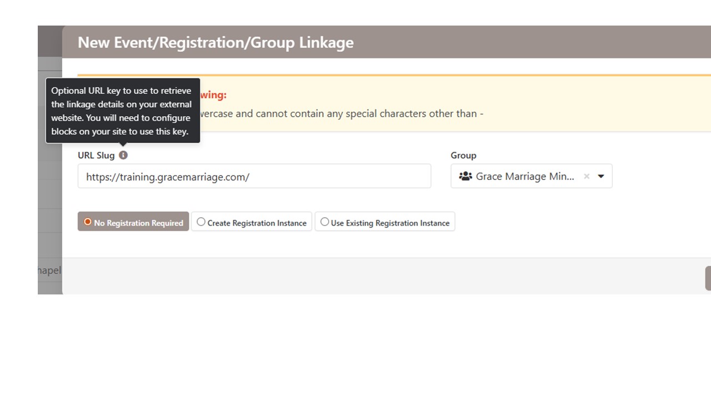Click the people icon in Group field
This screenshot has height=400, width=711.
465,176
